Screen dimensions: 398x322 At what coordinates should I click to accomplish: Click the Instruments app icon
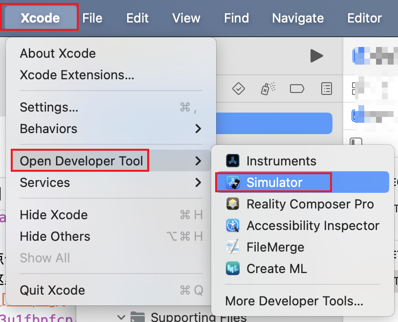point(233,161)
